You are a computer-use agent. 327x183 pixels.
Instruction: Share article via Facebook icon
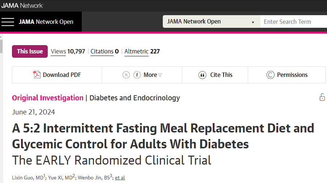(x=137, y=75)
